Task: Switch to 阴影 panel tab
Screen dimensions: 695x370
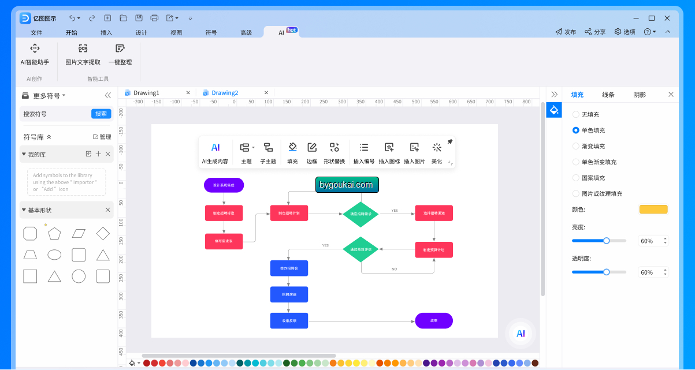Action: click(640, 95)
